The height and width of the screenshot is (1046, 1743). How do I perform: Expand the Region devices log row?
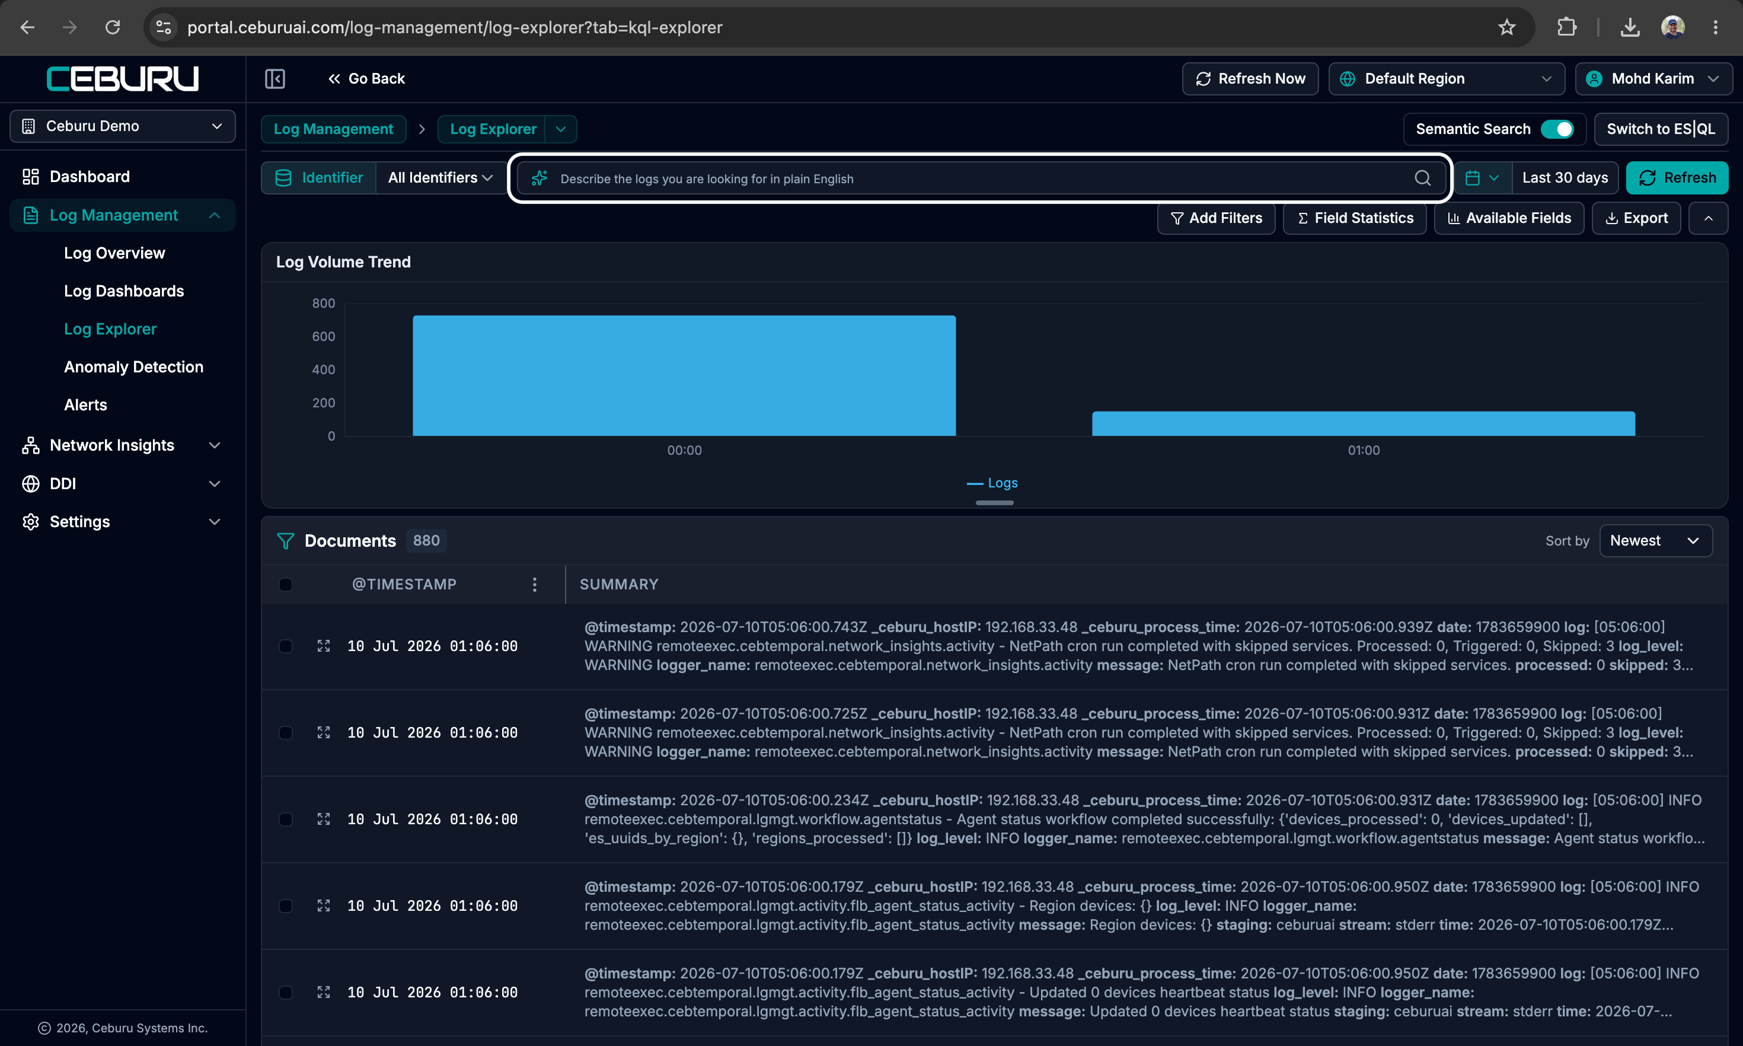tap(323, 905)
